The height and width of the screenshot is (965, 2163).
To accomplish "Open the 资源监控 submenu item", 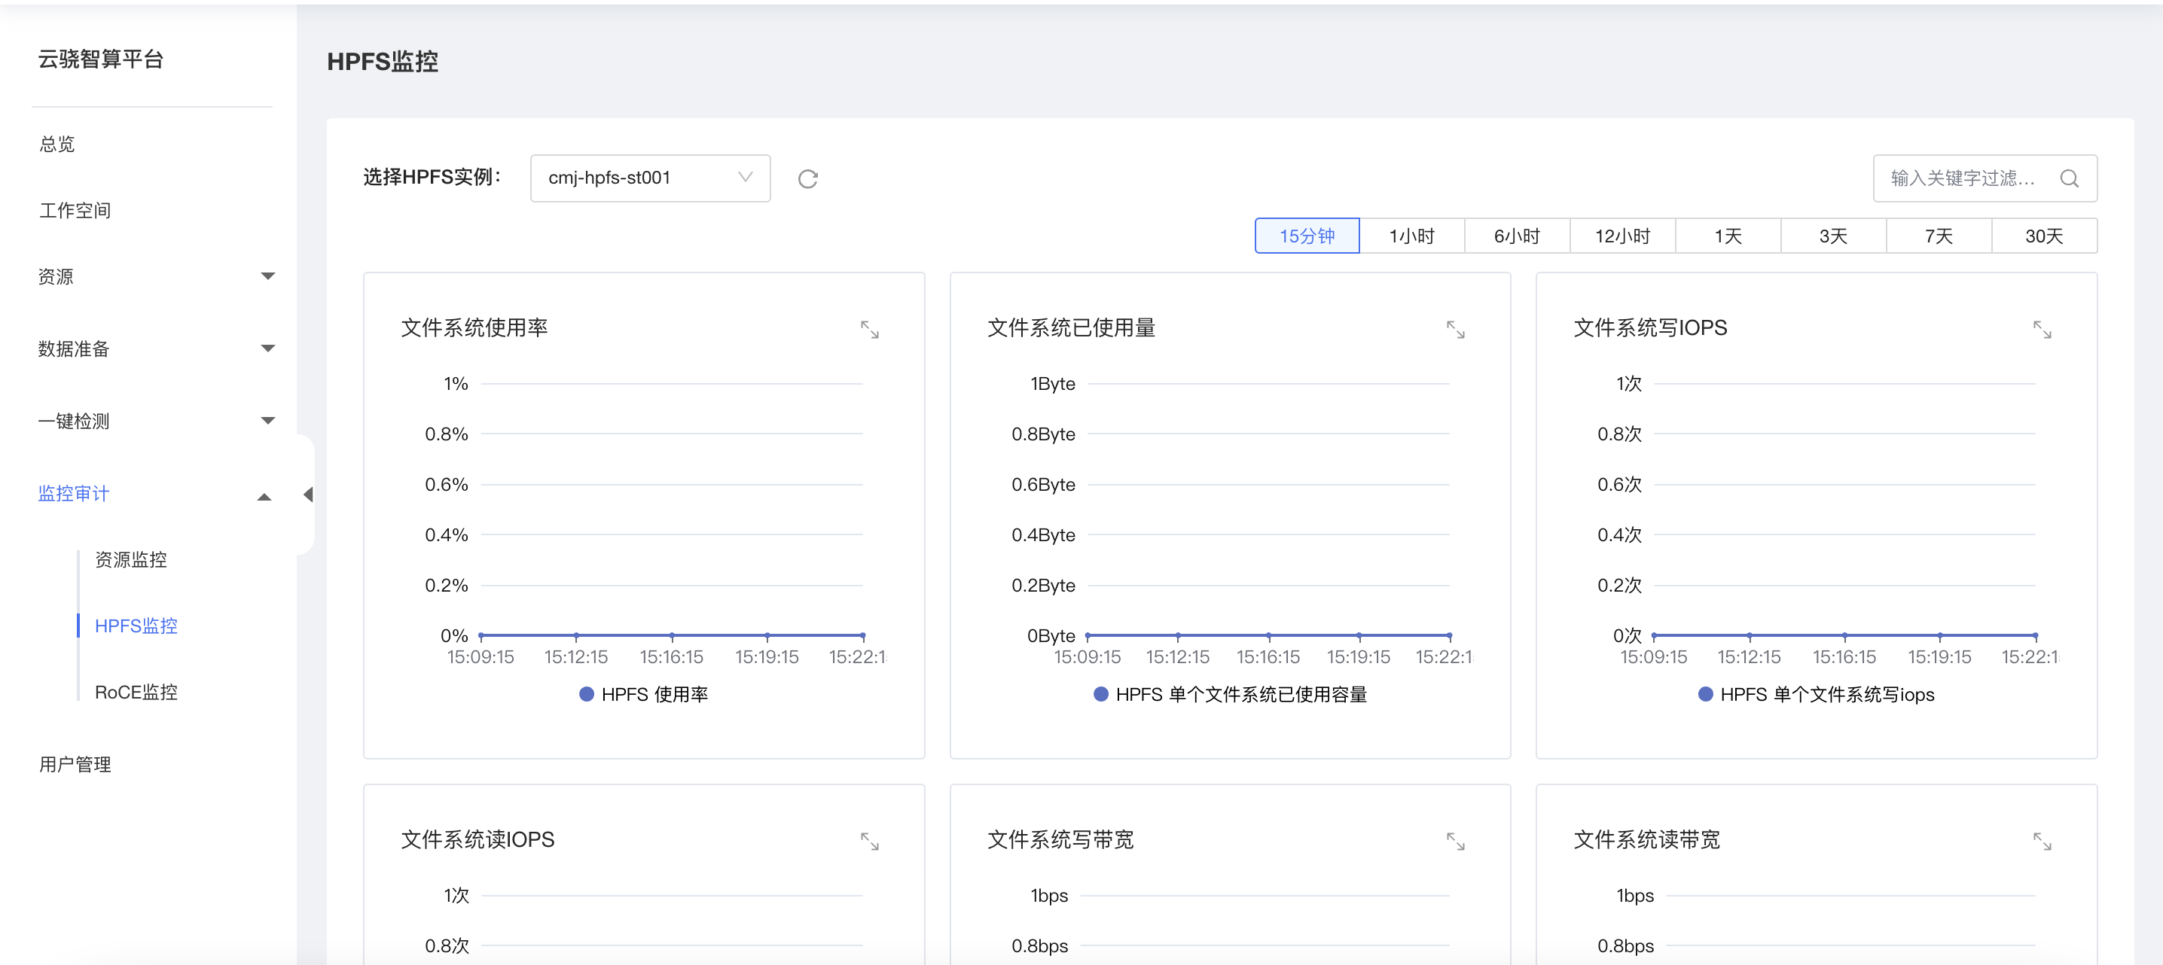I will tap(130, 560).
